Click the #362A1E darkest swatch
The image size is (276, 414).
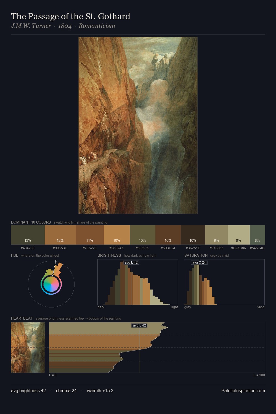[193, 235]
